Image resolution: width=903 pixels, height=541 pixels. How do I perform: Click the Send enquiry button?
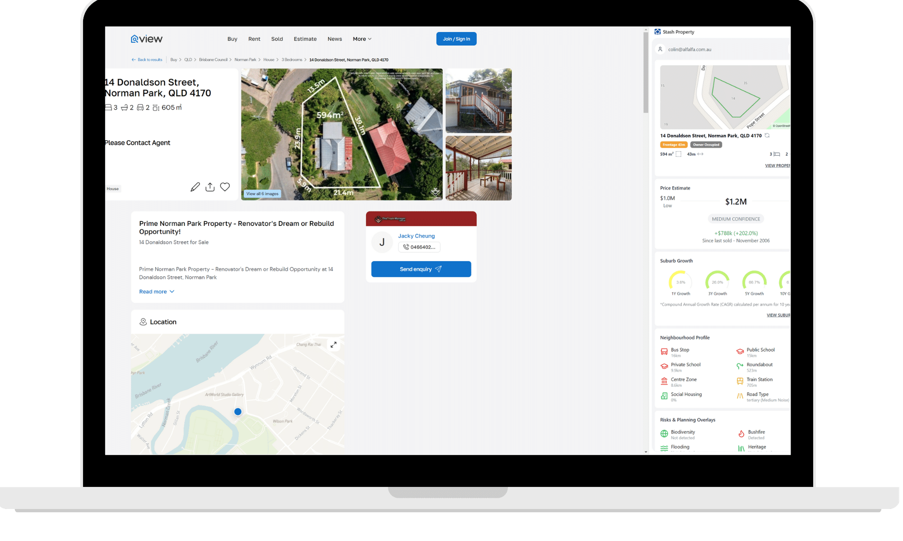coord(421,269)
